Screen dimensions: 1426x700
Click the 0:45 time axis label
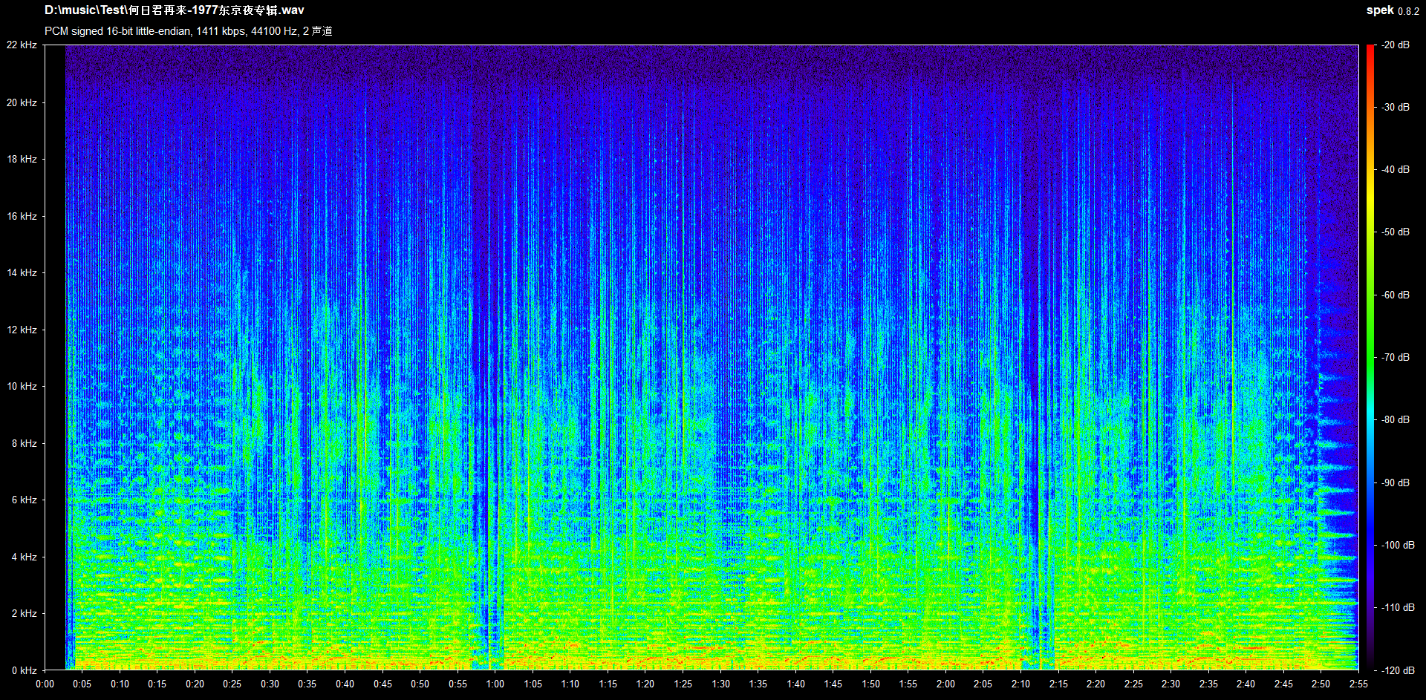pos(382,684)
